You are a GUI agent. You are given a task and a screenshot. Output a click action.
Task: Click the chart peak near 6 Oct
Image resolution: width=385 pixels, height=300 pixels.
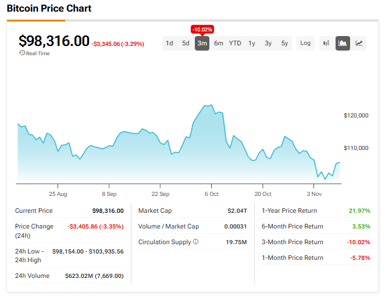[212, 105]
